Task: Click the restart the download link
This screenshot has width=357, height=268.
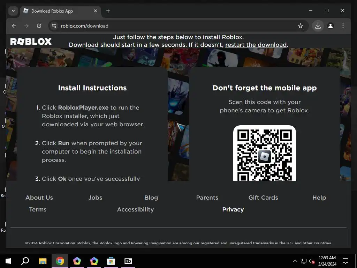Action: 256,45
